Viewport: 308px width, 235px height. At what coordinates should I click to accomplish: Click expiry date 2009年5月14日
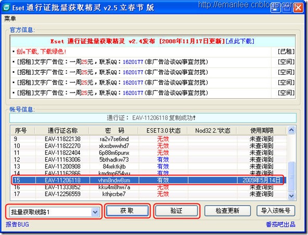click(262, 180)
